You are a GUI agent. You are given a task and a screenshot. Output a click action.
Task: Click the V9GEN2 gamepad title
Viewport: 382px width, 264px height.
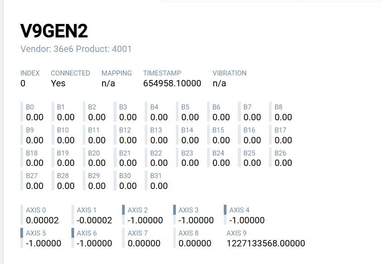[x=54, y=31]
